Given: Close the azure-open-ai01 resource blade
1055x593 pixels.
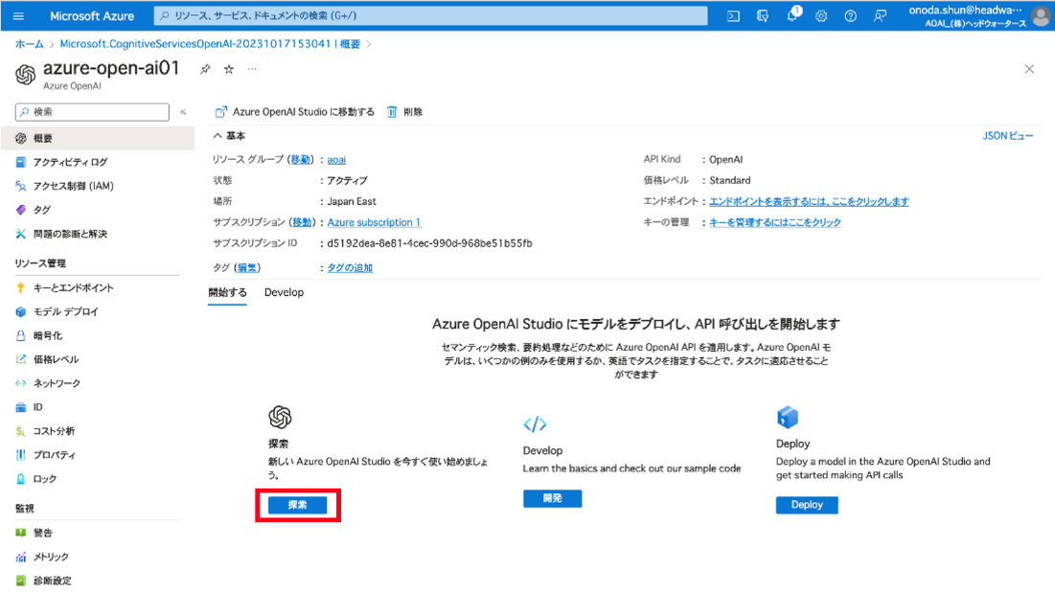Looking at the screenshot, I should (1029, 69).
